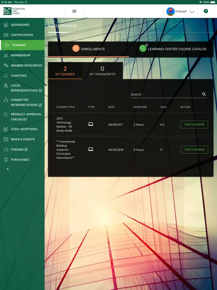Image resolution: width=217 pixels, height=290 pixels.
Task: Open LEARNING CENTER COURSE CATALOG tab
Action: click(x=171, y=49)
